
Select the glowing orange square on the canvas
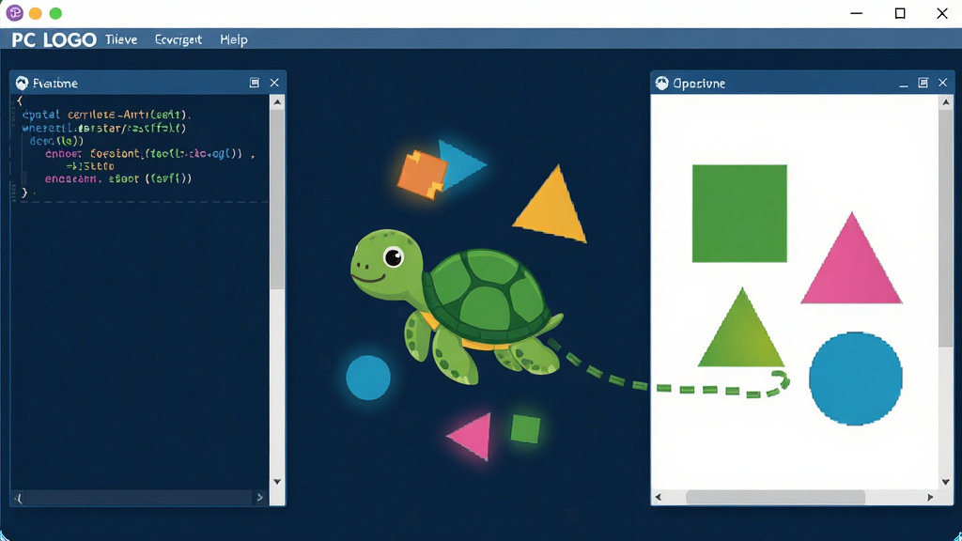coord(422,174)
